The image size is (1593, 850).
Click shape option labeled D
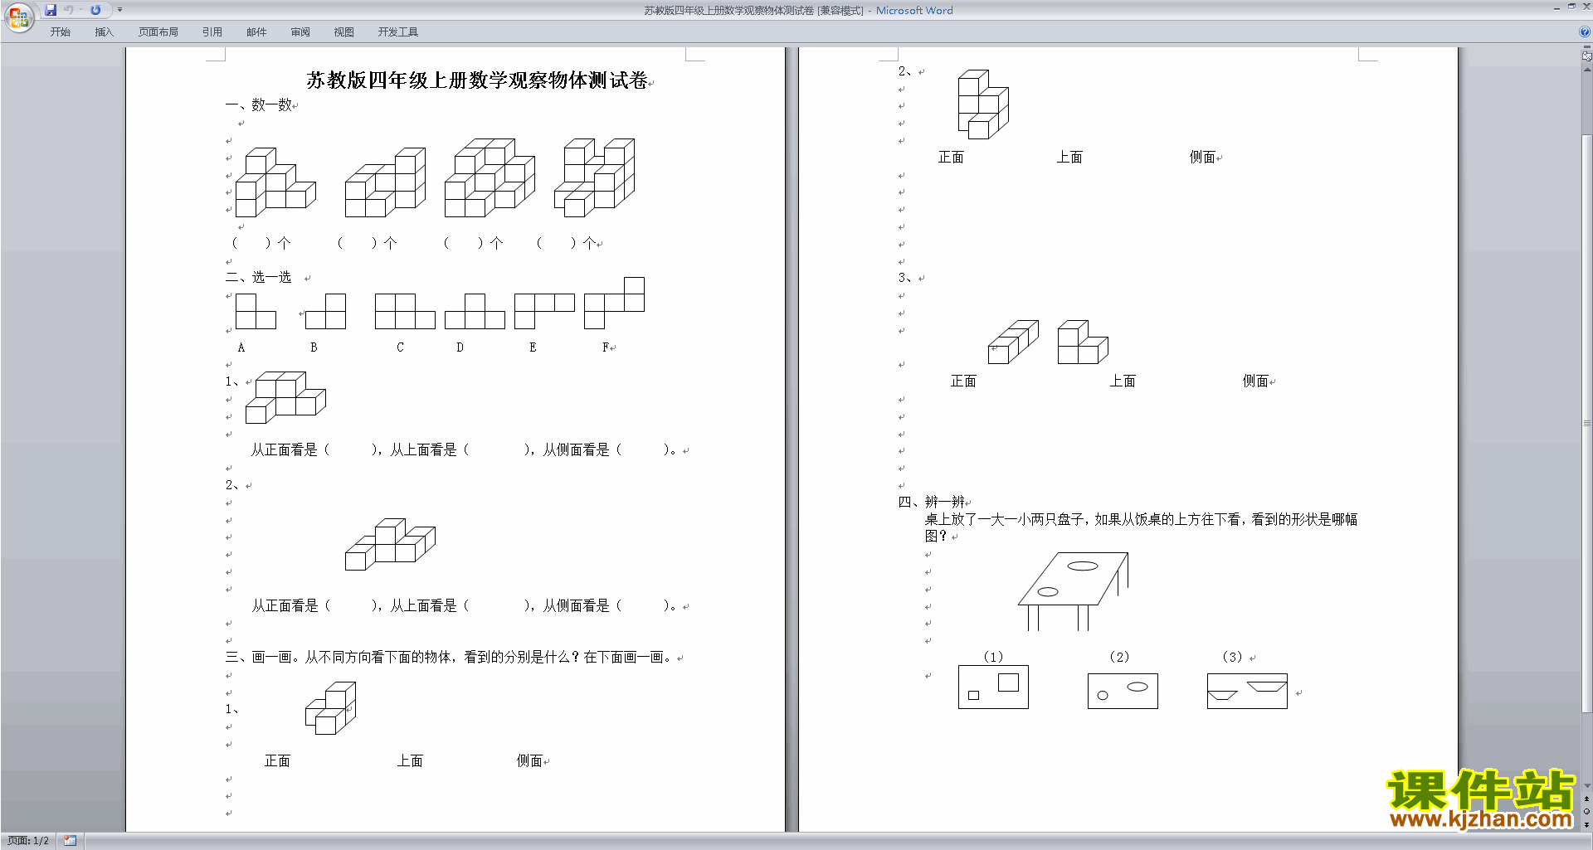pyautogui.click(x=475, y=311)
